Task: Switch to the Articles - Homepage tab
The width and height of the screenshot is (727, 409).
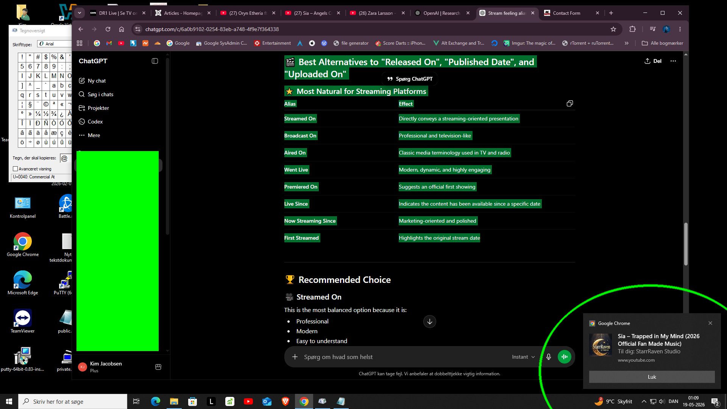Action: tap(183, 13)
